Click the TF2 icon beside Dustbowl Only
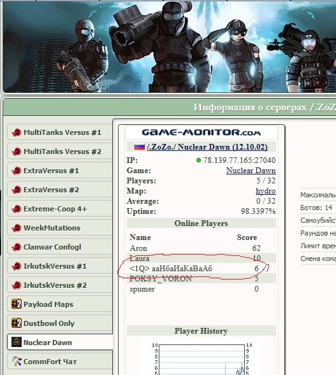Image resolution: width=336 pixels, height=375 pixels. (x=17, y=323)
